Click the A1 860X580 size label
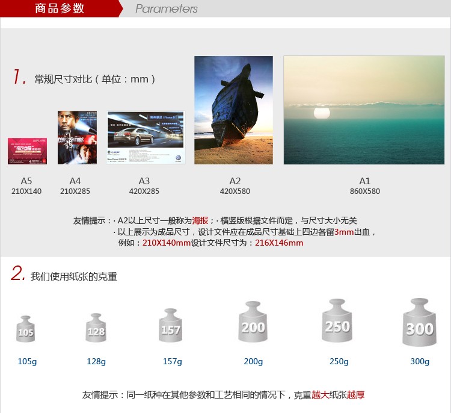The image size is (451, 413). coord(364,186)
